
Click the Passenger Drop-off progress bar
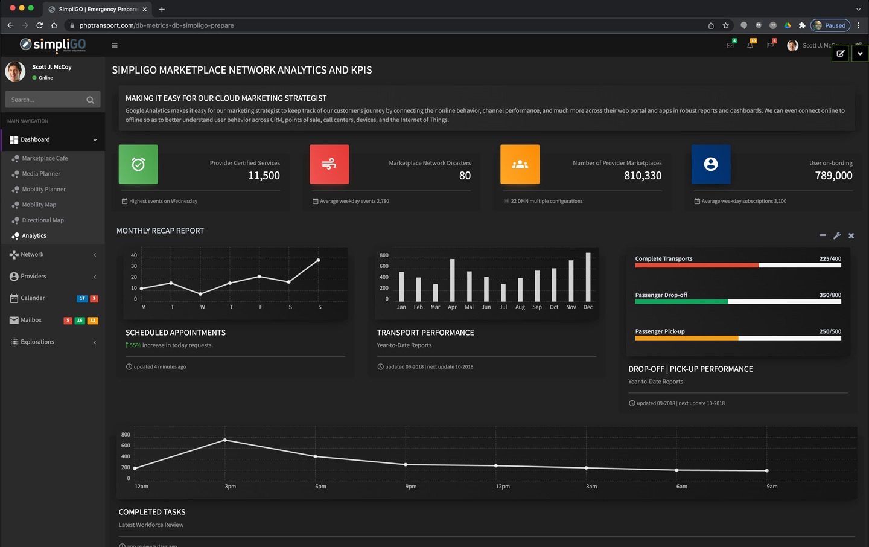737,302
